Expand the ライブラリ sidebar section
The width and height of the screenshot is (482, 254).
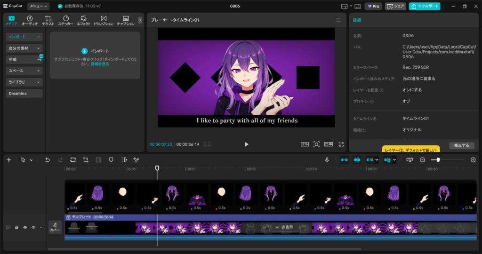click(24, 82)
